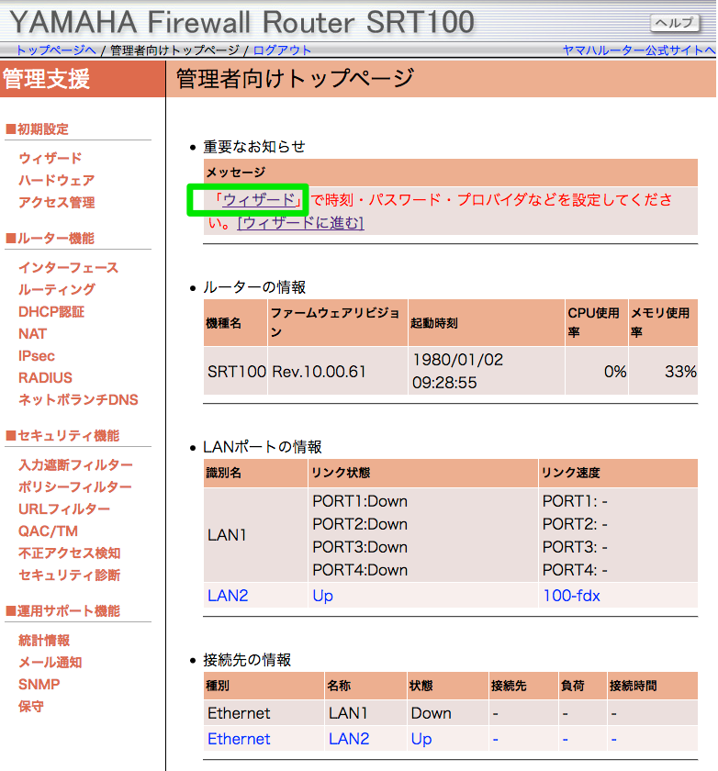Click Up status in connection info table

421,739
